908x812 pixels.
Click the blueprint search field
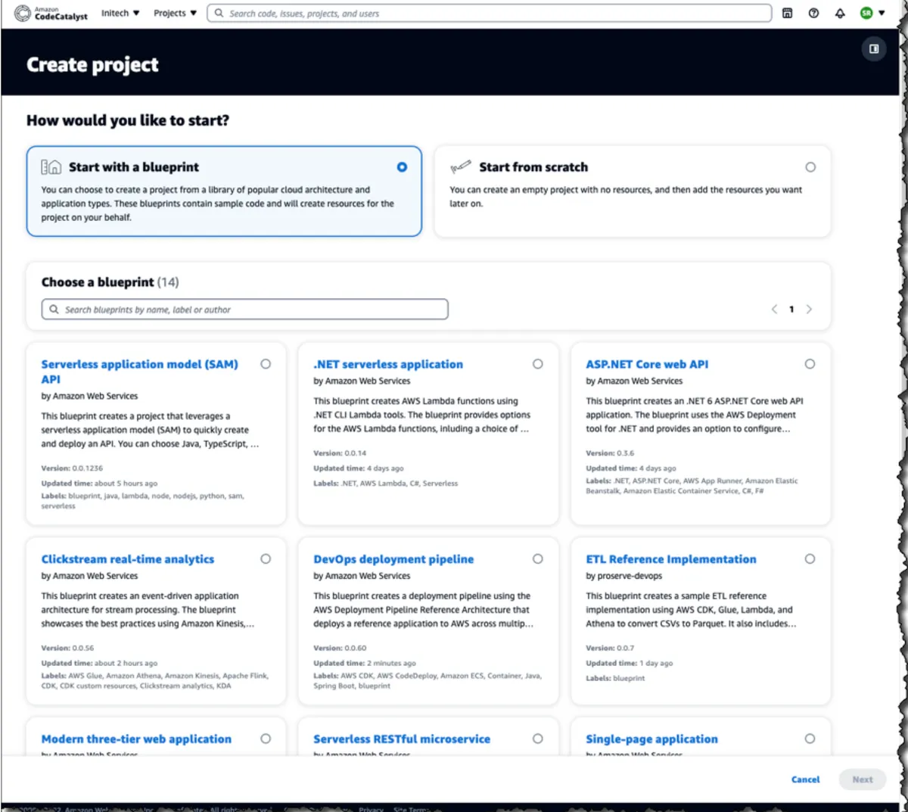[244, 309]
